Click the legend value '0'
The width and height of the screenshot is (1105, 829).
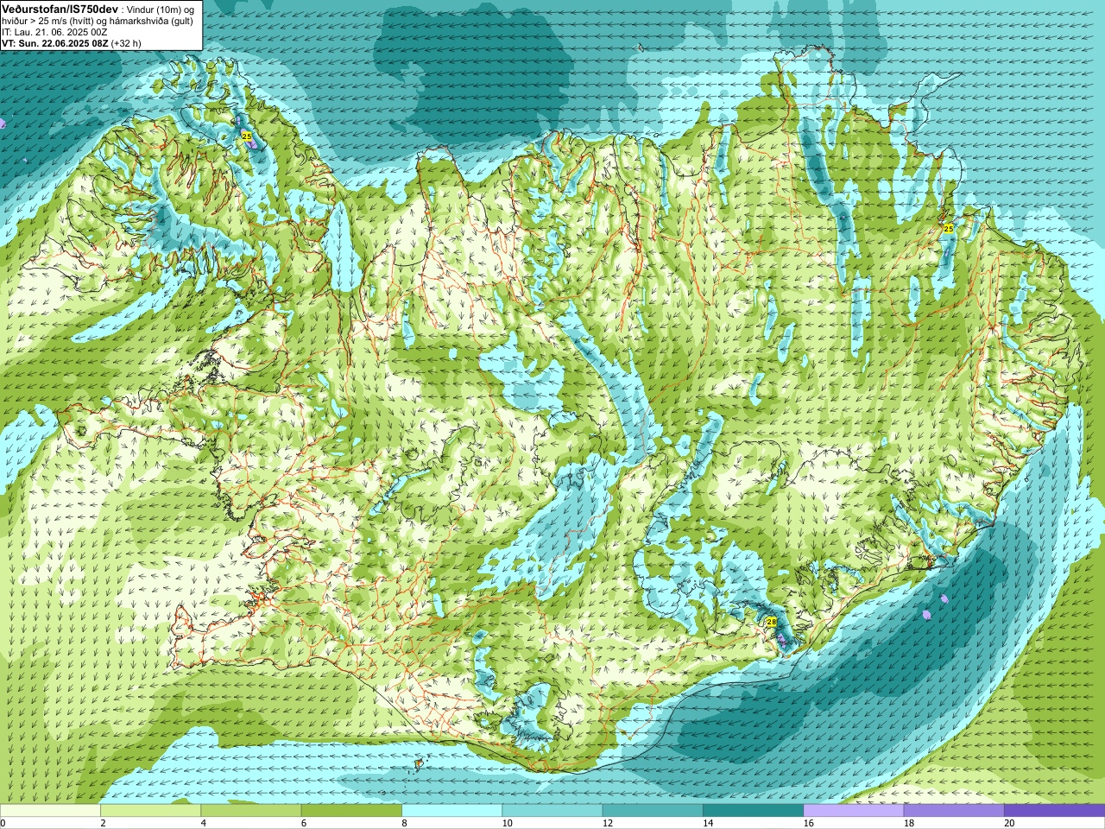click(x=3, y=823)
